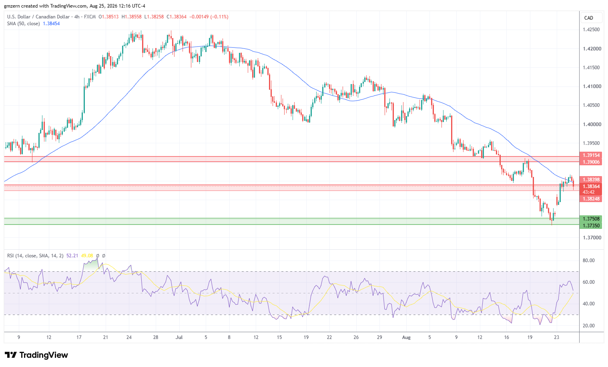Click the red price label 1.39006
This screenshot has width=608, height=367.
point(591,162)
